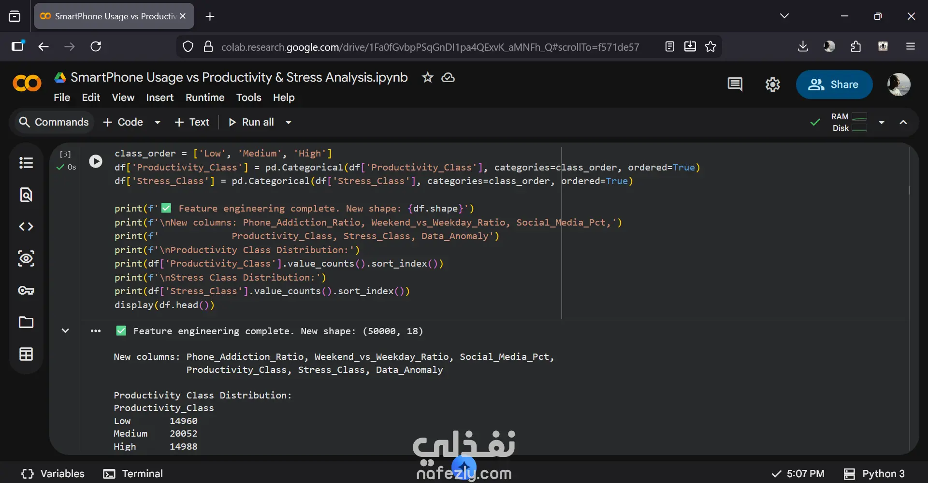
Task: Open the Data tables sidebar icon
Action: [x=26, y=354]
